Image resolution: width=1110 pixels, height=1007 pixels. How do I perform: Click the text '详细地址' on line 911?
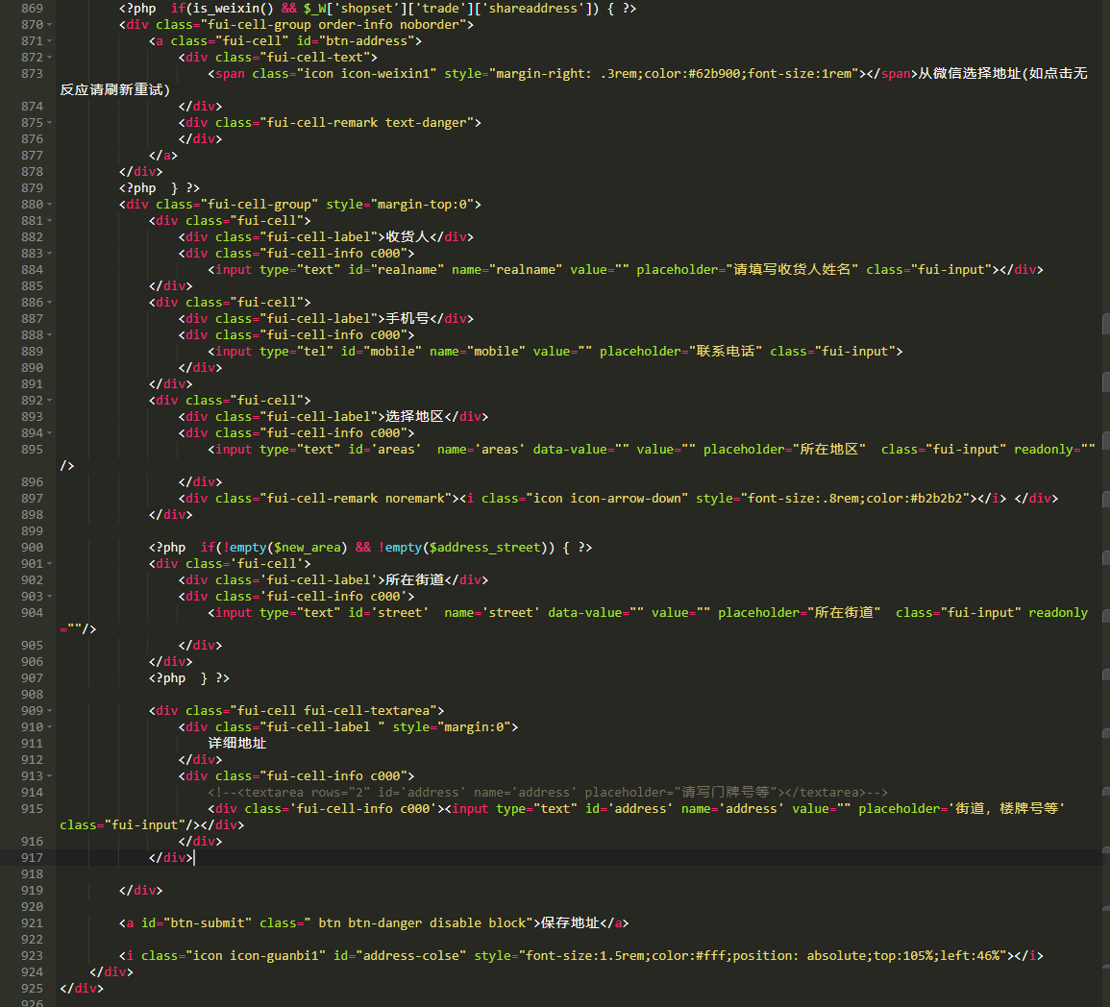[237, 744]
